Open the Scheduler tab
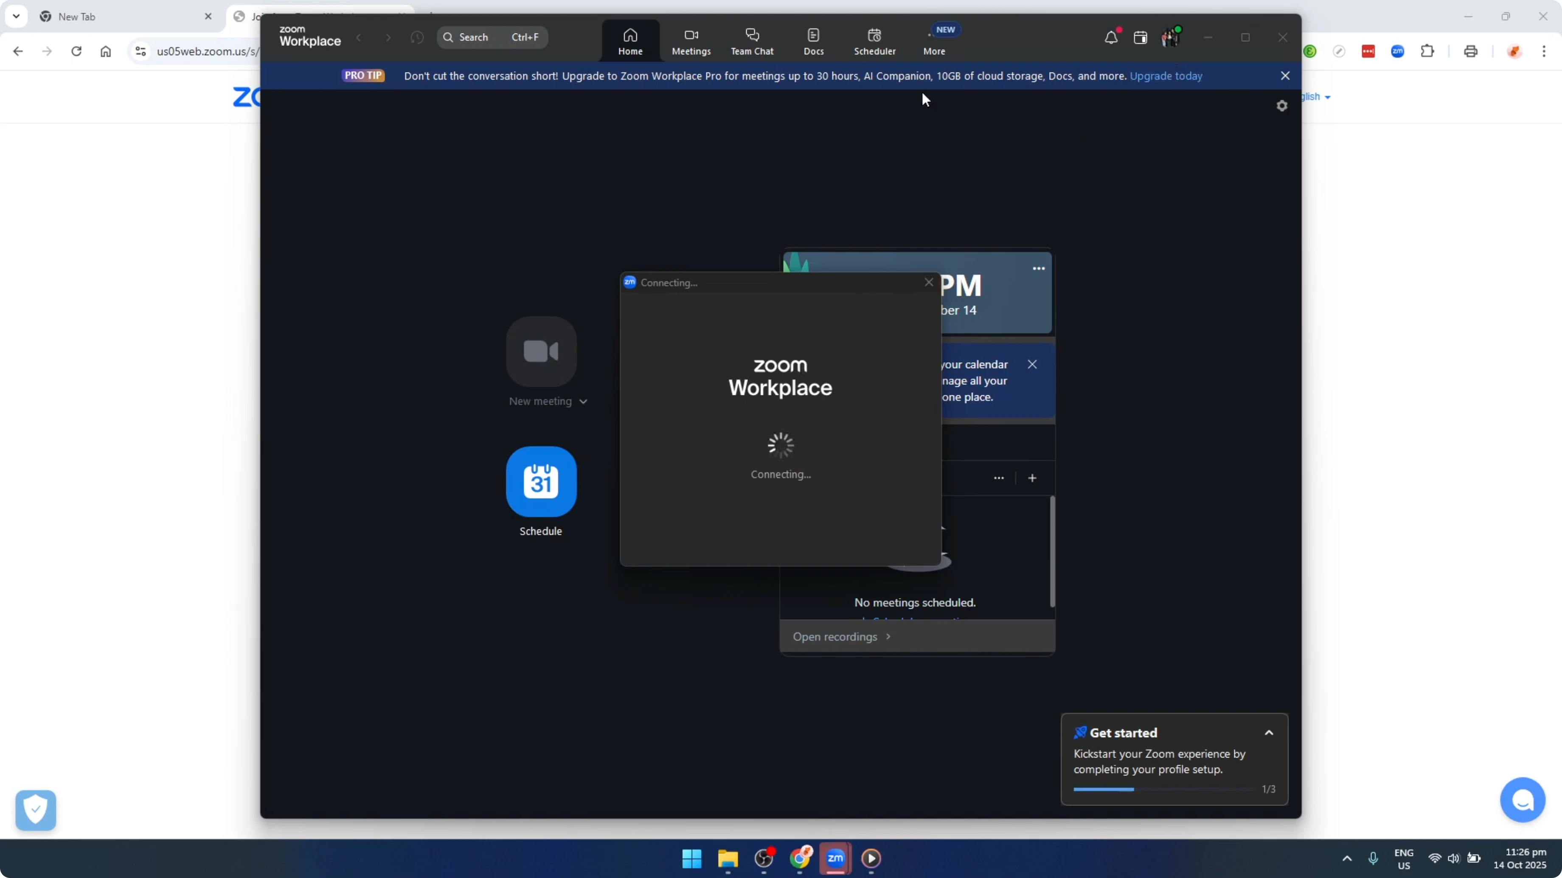This screenshot has width=1562, height=878. pyautogui.click(x=874, y=41)
